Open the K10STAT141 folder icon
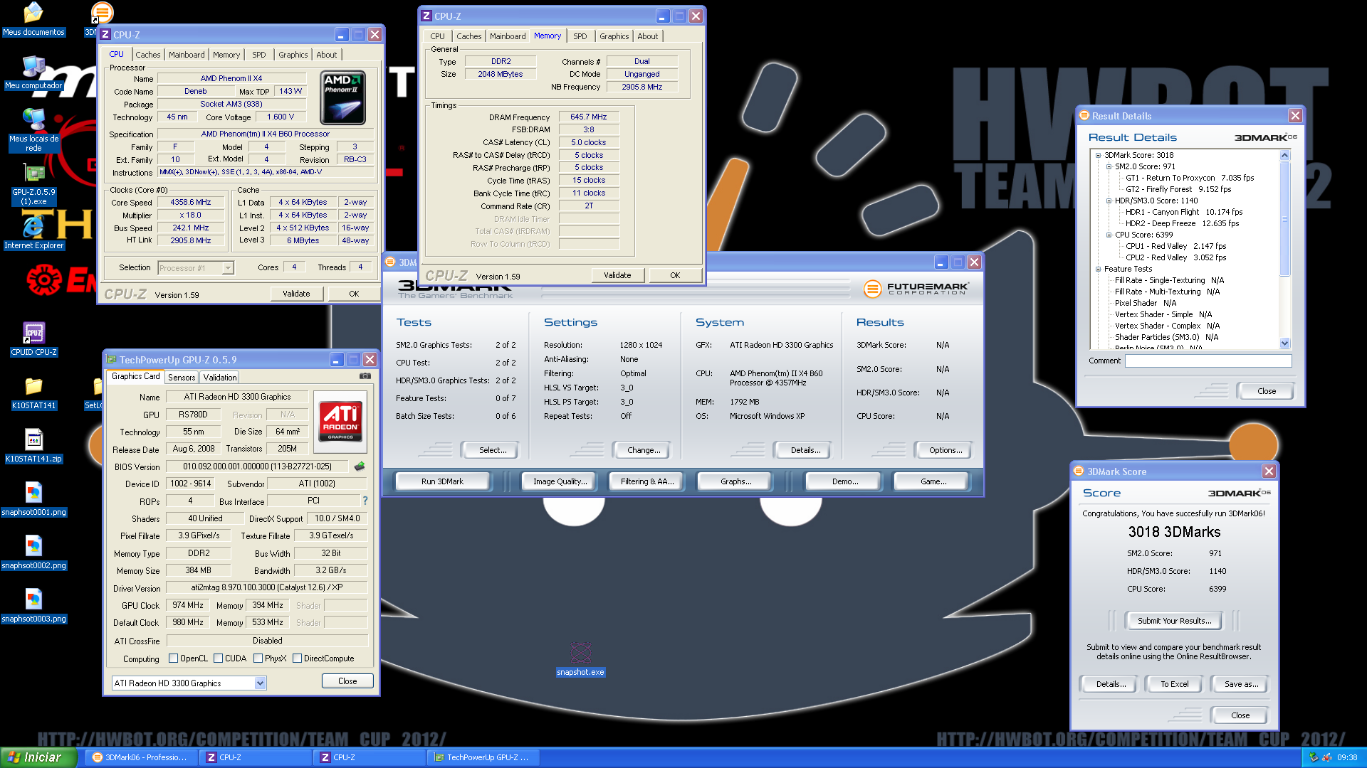 coord(33,393)
